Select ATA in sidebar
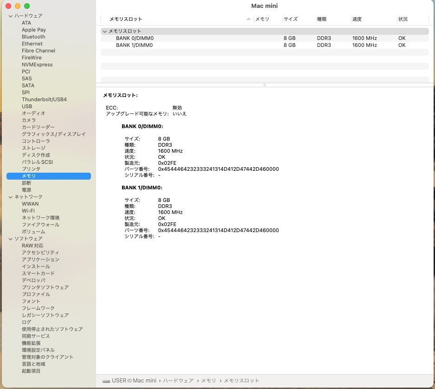 [x=26, y=23]
